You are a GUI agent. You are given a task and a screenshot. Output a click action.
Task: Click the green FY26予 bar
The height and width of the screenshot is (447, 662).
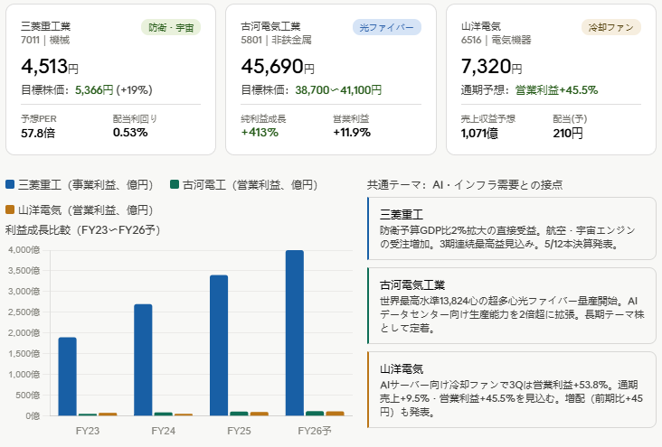pyautogui.click(x=315, y=414)
